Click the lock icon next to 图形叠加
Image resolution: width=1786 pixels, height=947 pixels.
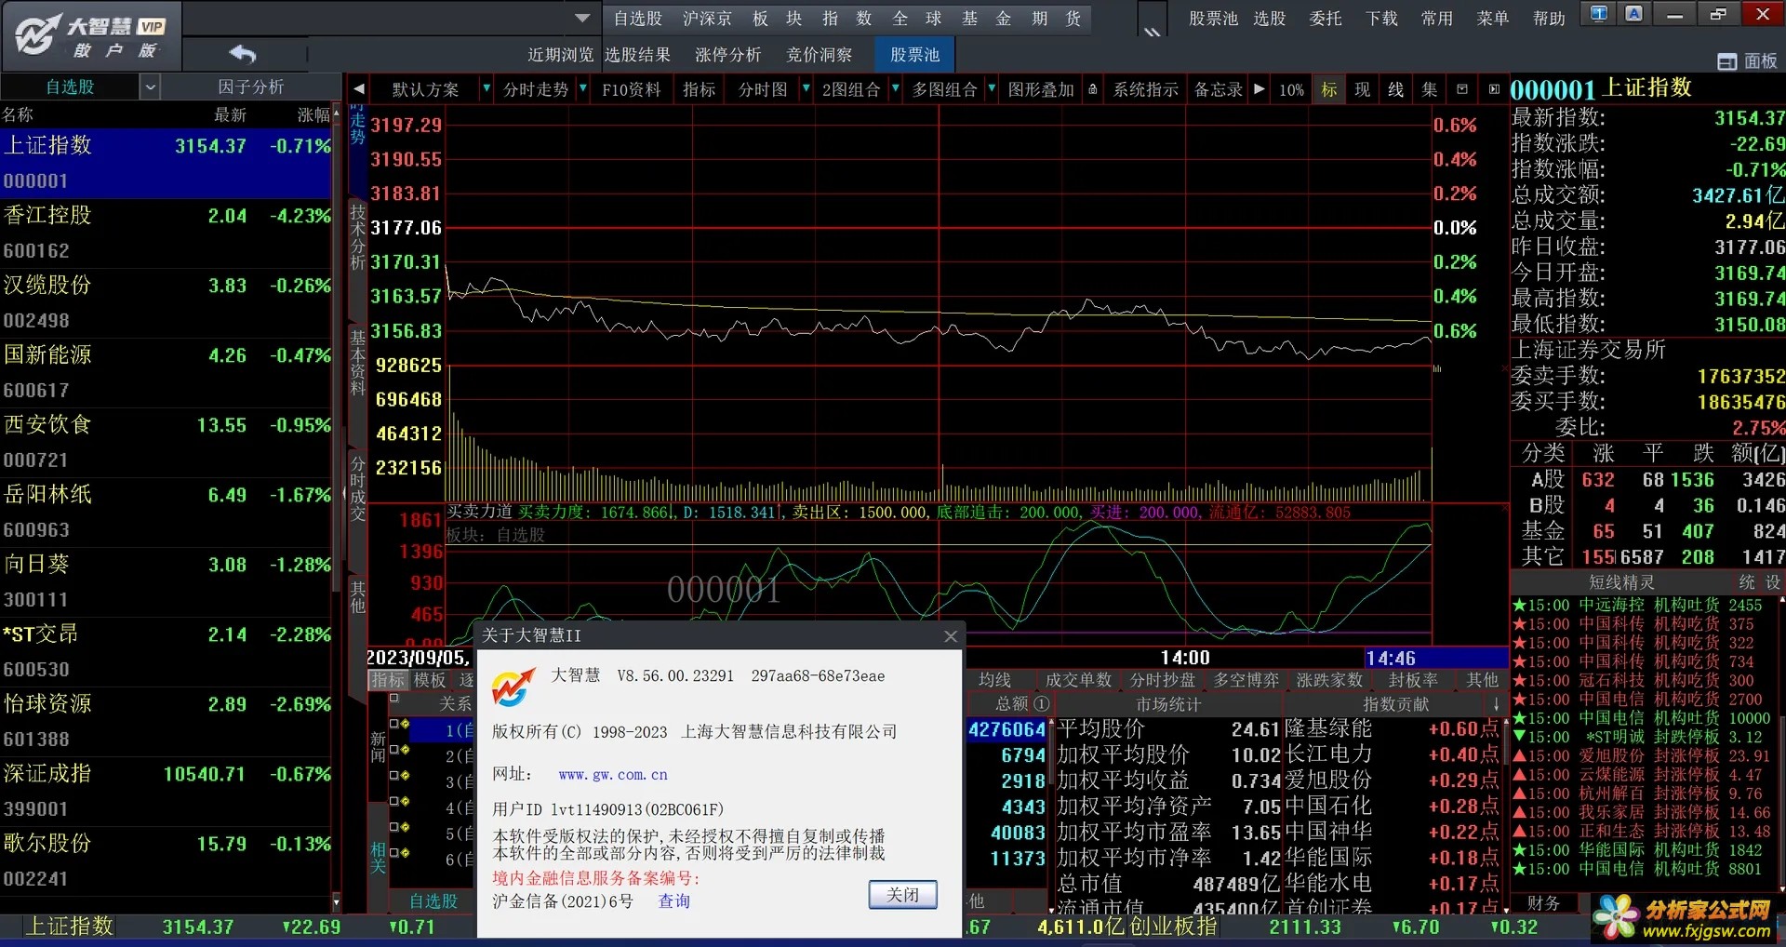[1093, 89]
